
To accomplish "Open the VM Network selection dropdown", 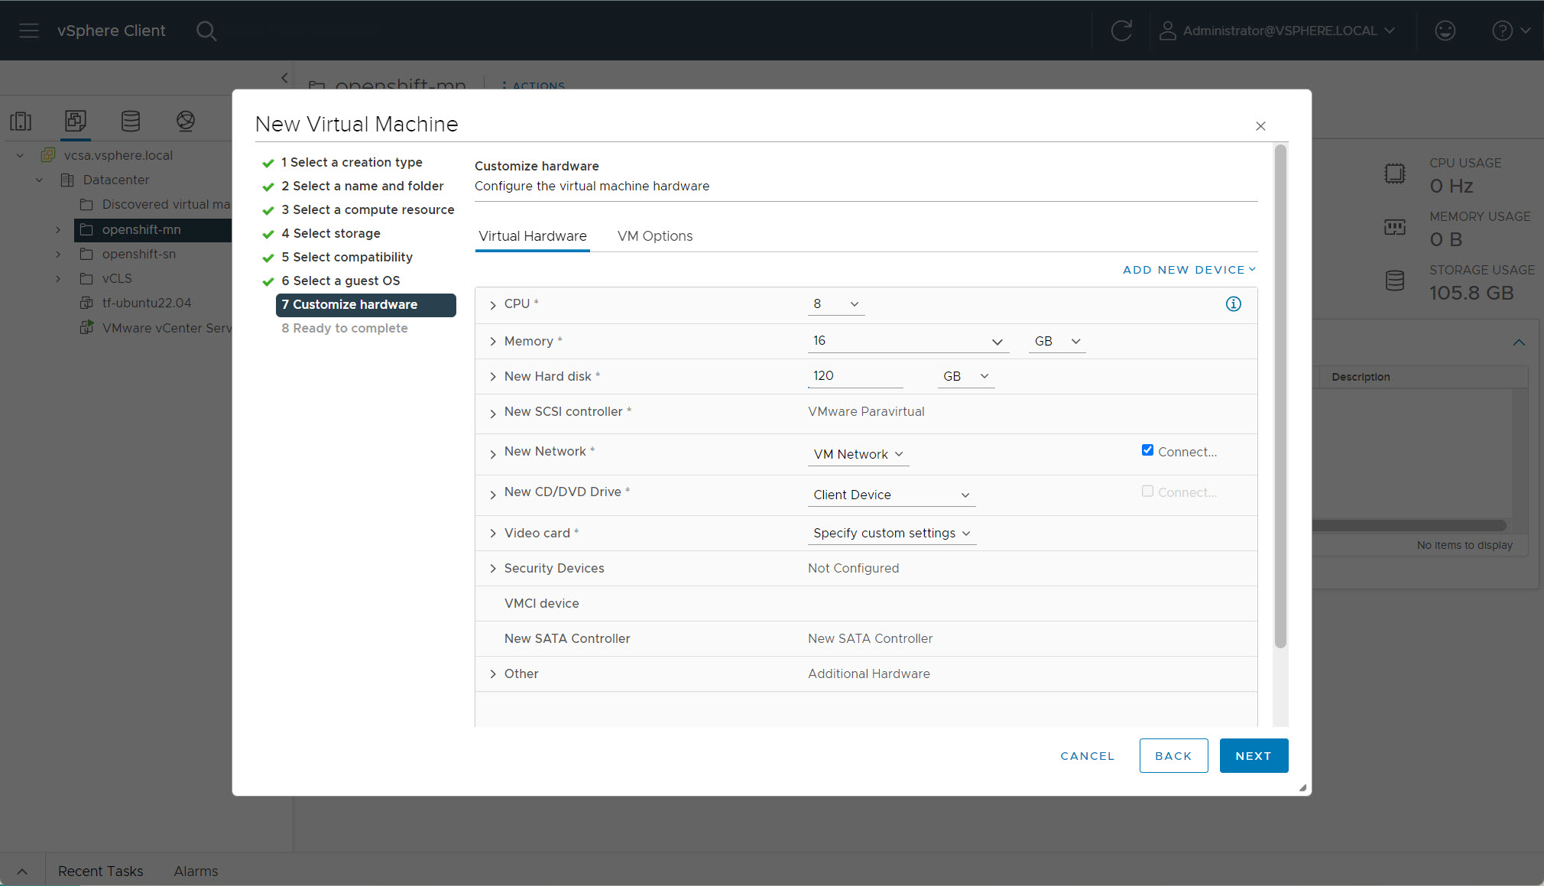I will click(x=858, y=454).
